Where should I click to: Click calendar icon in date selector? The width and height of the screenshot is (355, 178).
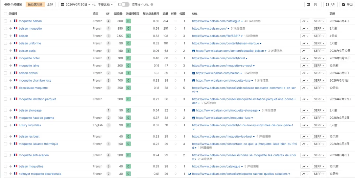[62, 5]
